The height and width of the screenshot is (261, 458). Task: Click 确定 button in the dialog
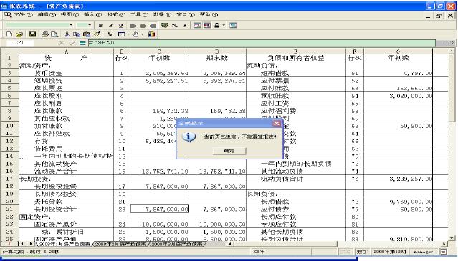point(229,151)
